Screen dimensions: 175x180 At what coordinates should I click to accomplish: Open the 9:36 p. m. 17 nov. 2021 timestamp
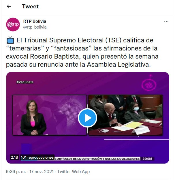(30, 172)
